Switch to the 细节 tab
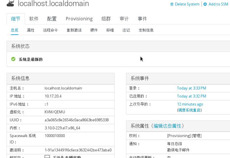This screenshot has height=158, width=230. click(x=16, y=19)
